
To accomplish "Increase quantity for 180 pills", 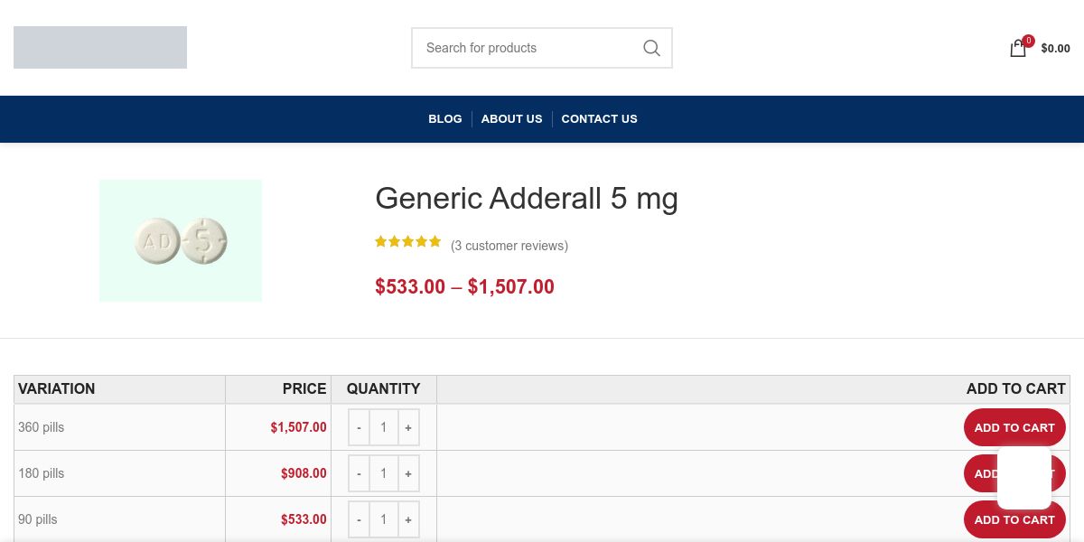I will tap(408, 473).
